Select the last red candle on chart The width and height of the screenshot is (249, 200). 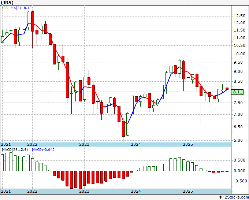point(227,89)
